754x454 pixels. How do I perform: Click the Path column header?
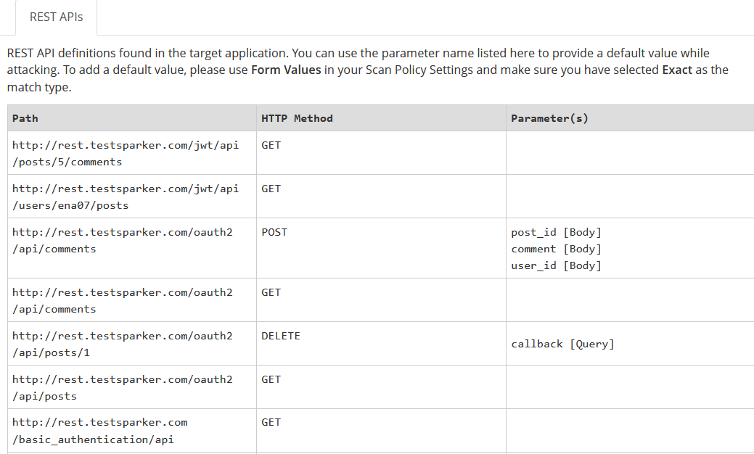click(x=25, y=118)
